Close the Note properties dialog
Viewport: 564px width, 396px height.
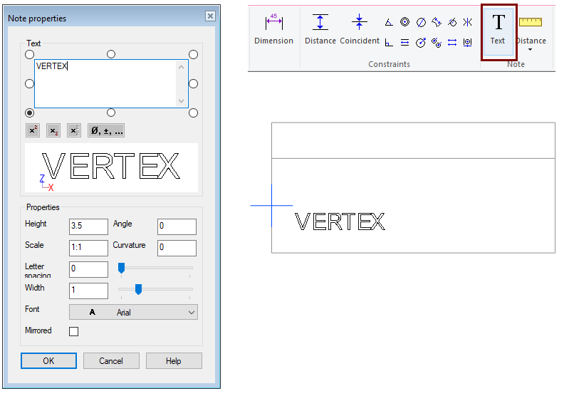(x=210, y=16)
